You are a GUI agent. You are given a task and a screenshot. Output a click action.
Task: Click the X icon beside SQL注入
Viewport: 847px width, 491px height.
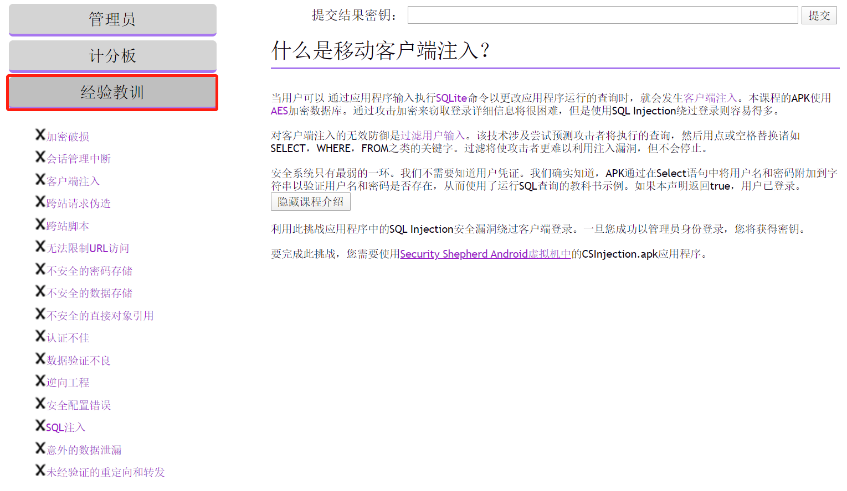tap(40, 425)
